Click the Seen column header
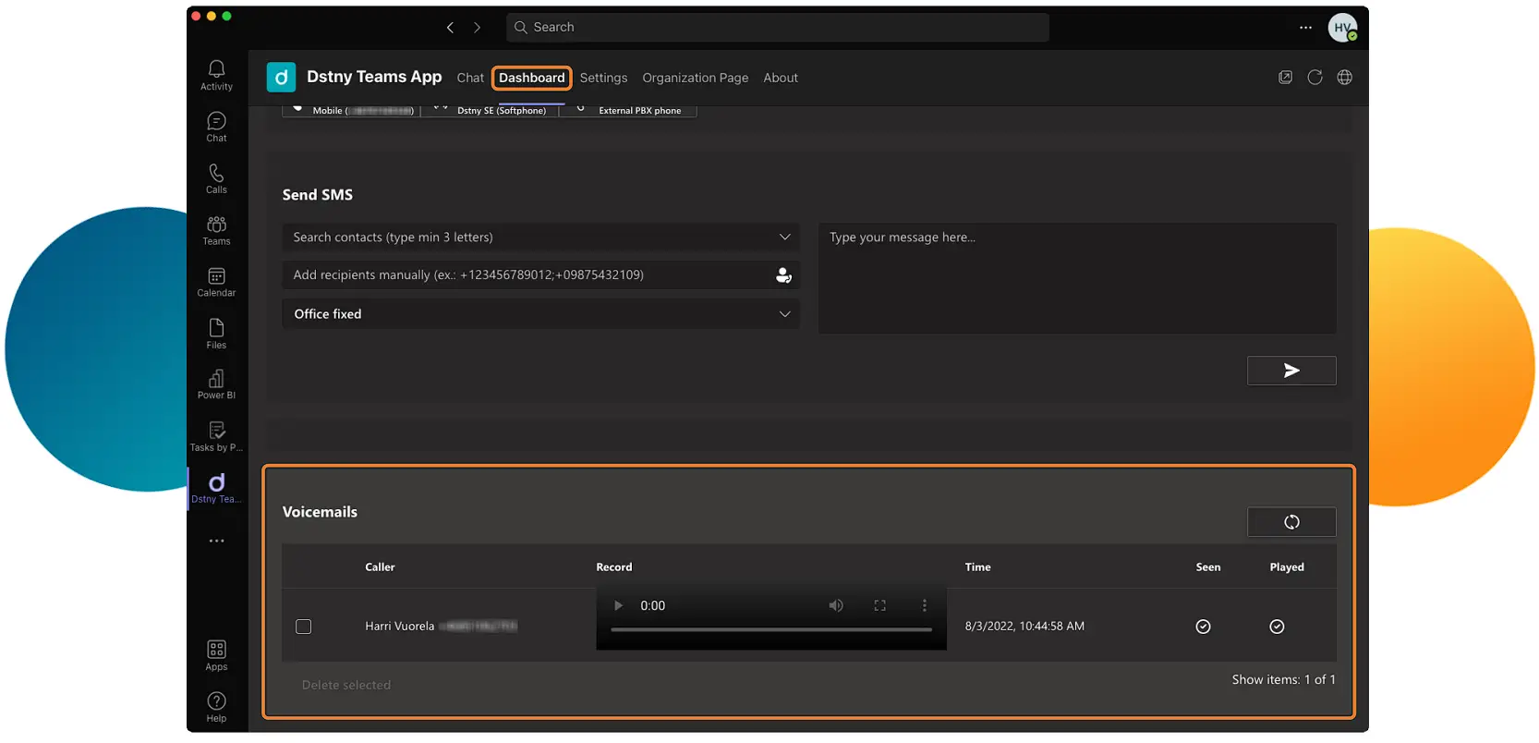The width and height of the screenshot is (1539, 743). tap(1208, 567)
